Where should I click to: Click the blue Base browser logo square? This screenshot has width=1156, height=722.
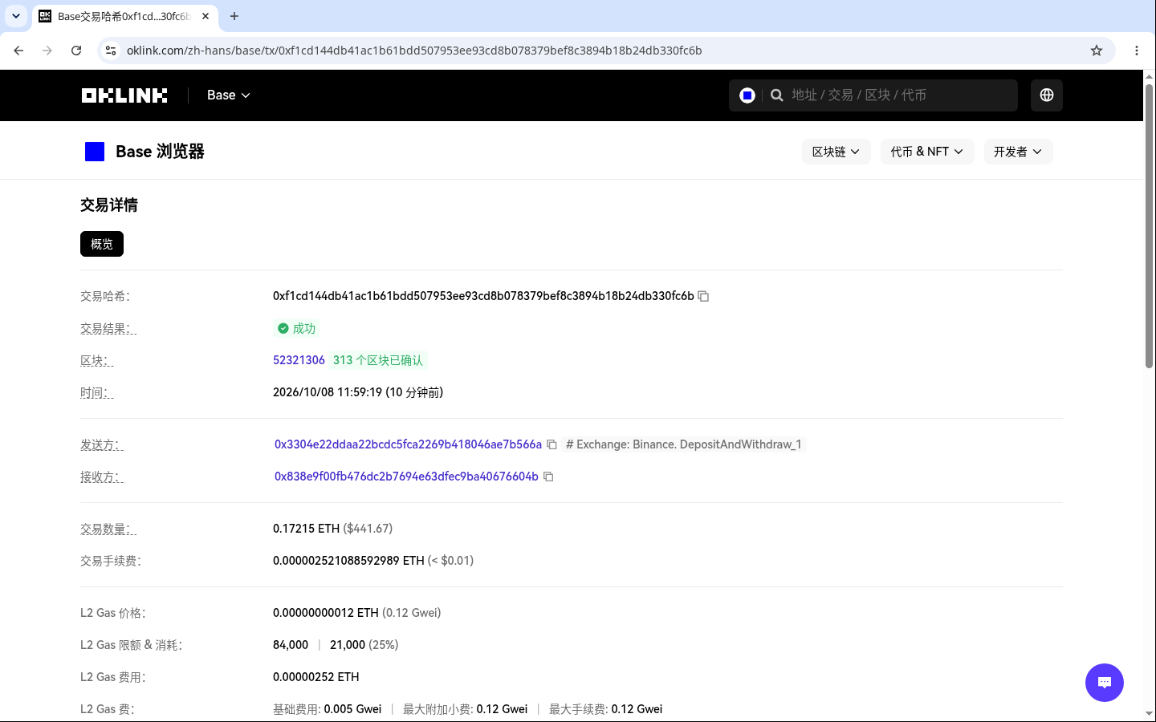[x=95, y=152]
